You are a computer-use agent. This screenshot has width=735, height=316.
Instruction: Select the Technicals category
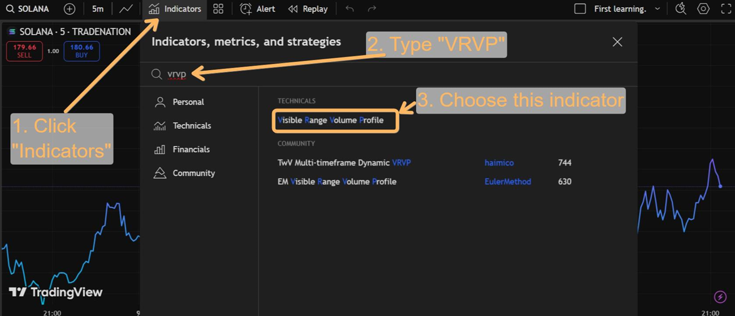(183, 125)
